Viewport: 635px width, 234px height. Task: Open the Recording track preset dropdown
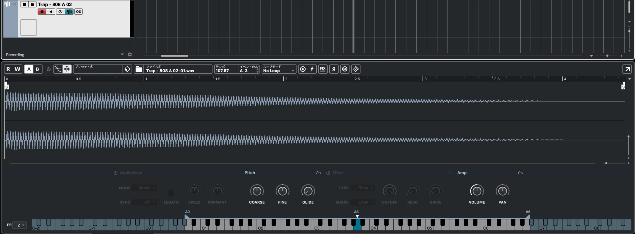122,54
